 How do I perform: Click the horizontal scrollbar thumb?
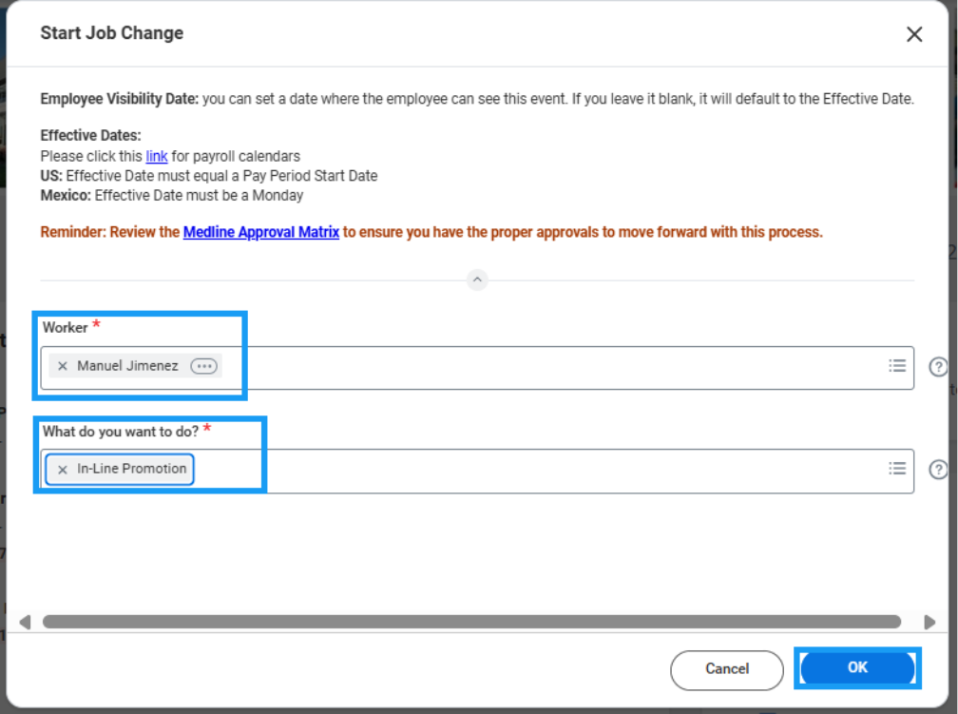click(x=471, y=622)
